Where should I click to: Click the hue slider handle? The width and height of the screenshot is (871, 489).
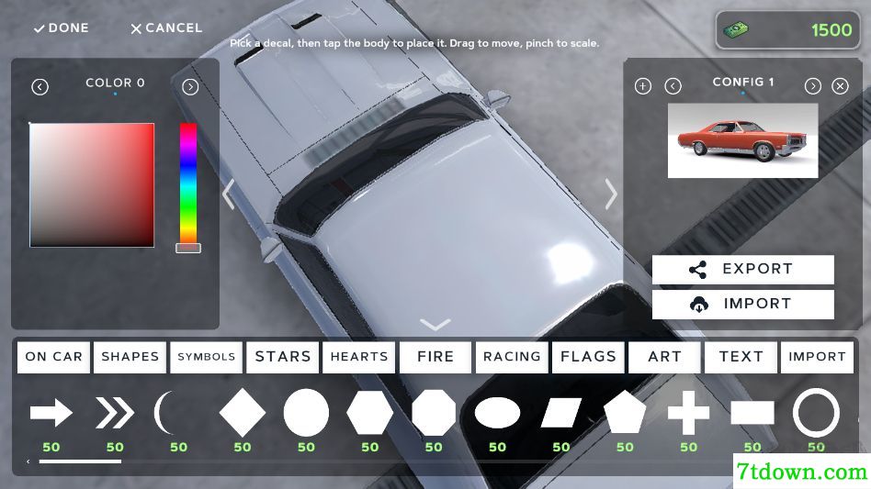tap(188, 248)
